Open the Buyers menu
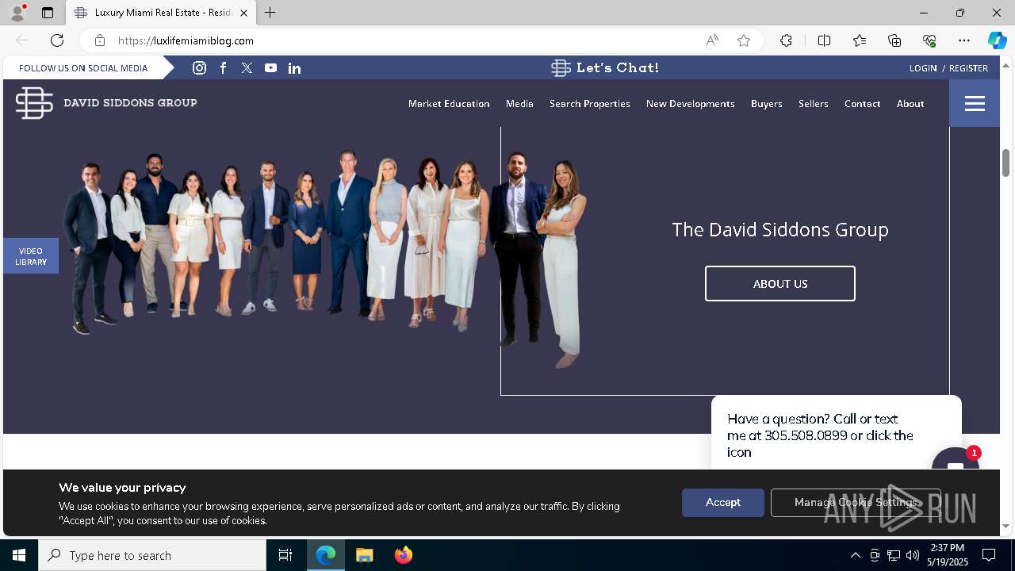Image resolution: width=1015 pixels, height=571 pixels. (767, 104)
